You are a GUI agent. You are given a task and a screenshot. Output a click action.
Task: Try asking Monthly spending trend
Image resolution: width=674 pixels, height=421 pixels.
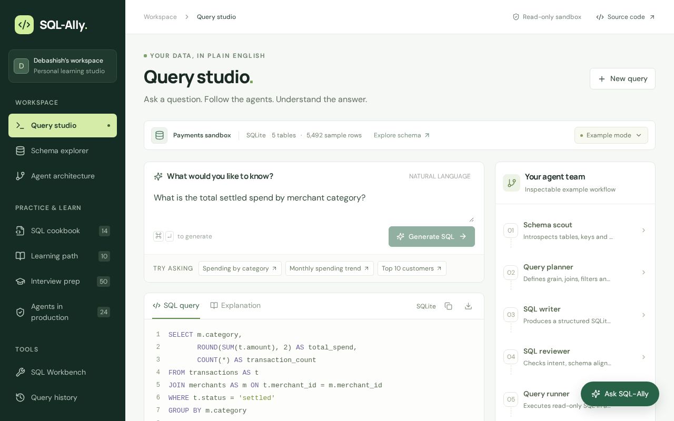pyautogui.click(x=330, y=268)
